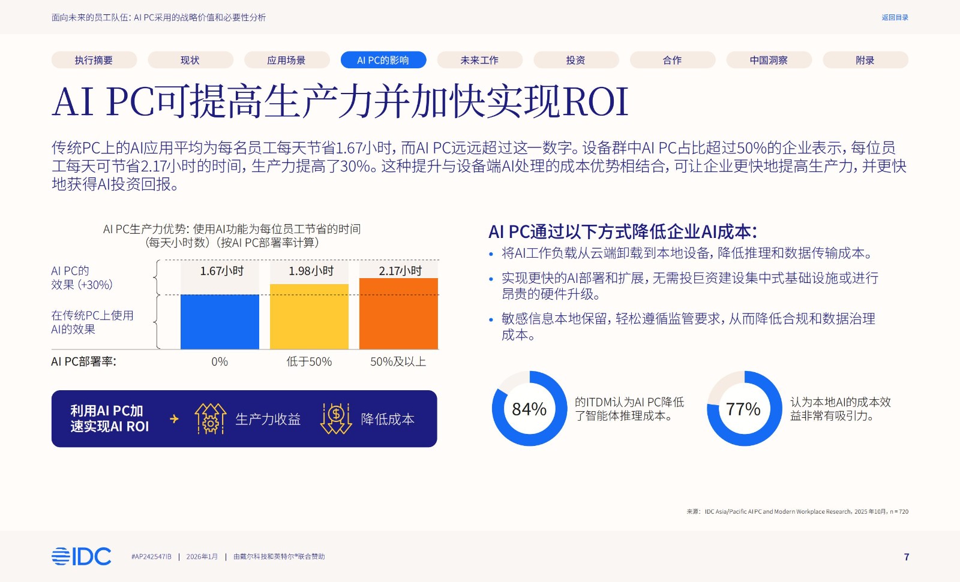Screen dimensions: 960x582
Task: Open the 未来工作 tab
Action: tap(479, 60)
